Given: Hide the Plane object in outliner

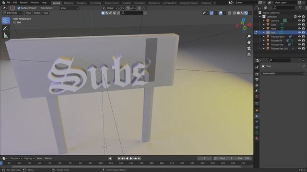Looking at the screenshot, I should pos(299,29).
